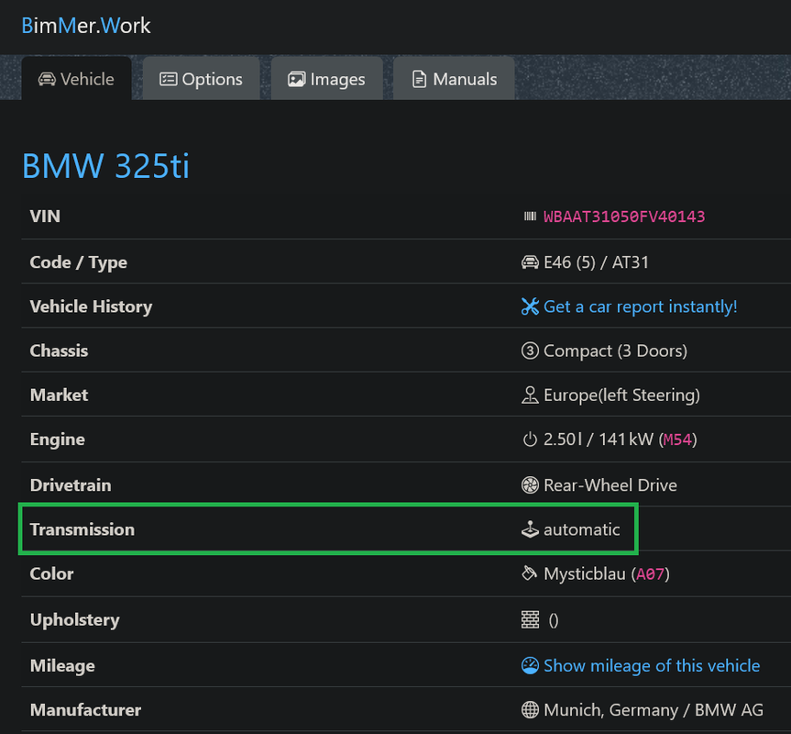Screen dimensions: 791x734
Task: Open the Manuals tab
Action: tap(454, 79)
